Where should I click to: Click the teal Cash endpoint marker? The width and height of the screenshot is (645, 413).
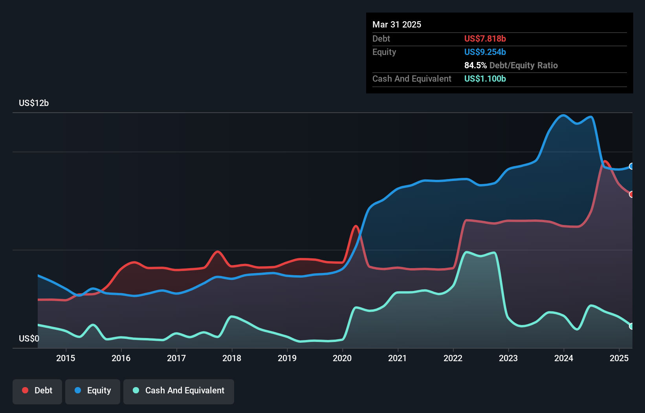point(632,326)
